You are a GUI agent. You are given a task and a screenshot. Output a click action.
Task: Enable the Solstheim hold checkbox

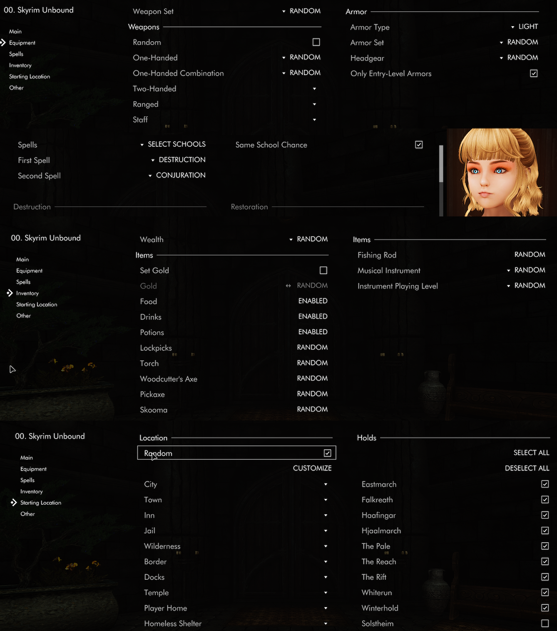click(545, 623)
